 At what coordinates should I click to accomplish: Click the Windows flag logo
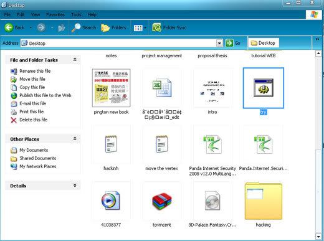pos(314,15)
